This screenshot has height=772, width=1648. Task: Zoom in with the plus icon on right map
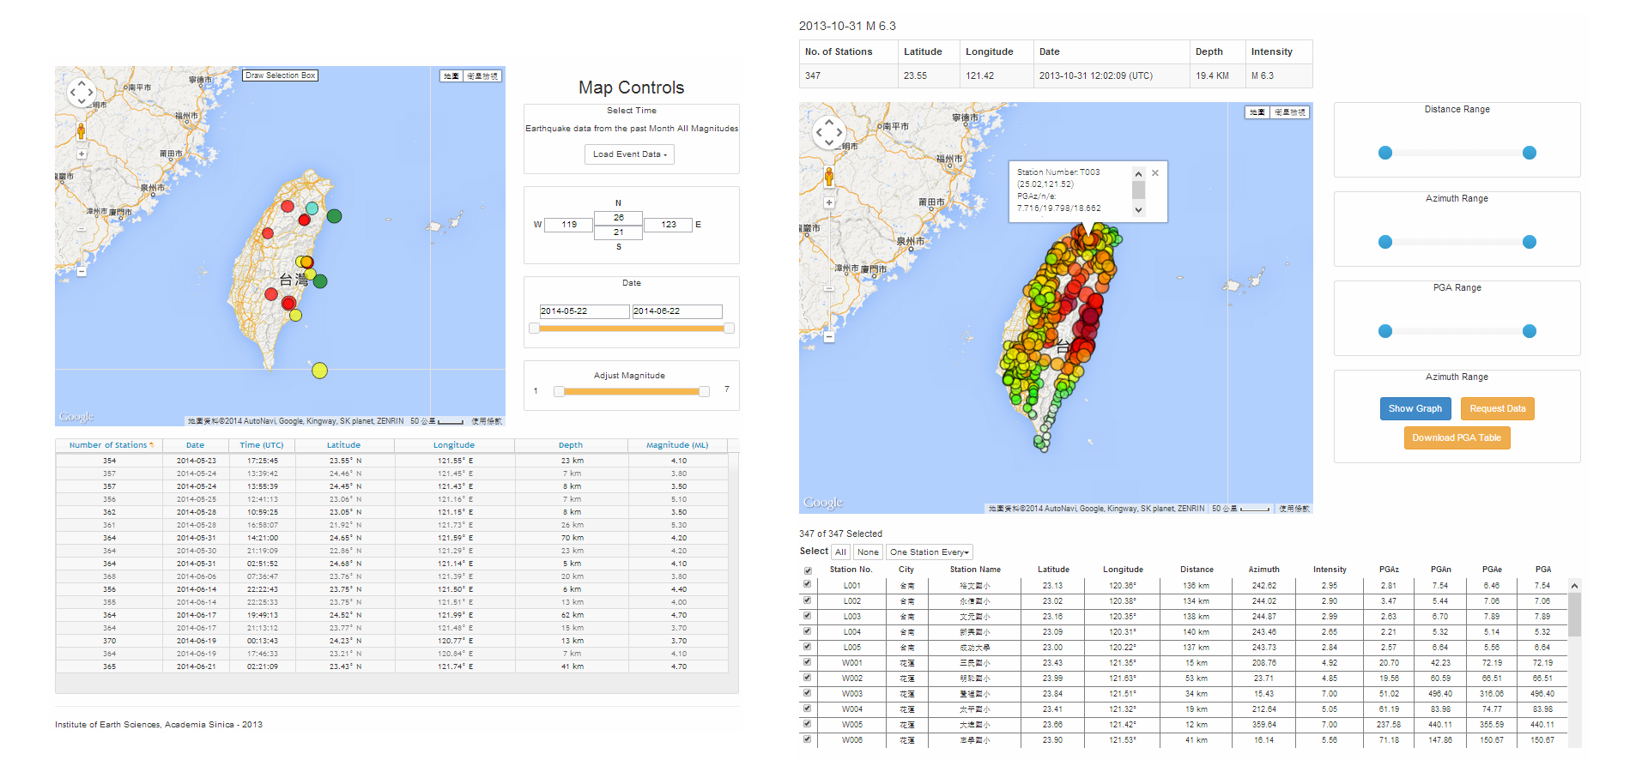829,202
